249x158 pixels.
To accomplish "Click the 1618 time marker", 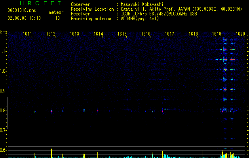I will click(x=193, y=34).
